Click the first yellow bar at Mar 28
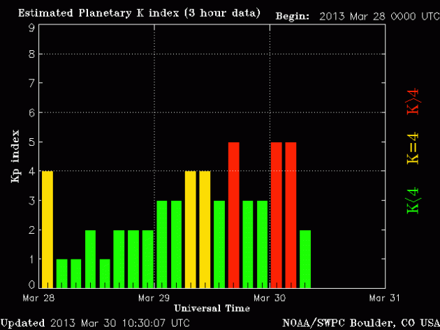 coord(47,229)
